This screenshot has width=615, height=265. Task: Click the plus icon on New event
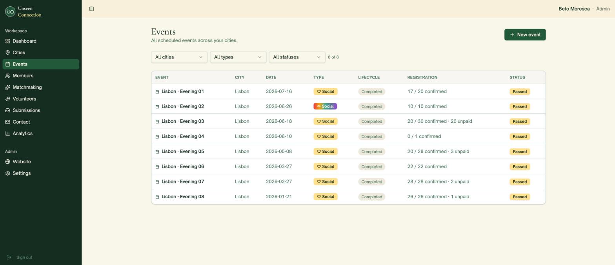point(512,35)
